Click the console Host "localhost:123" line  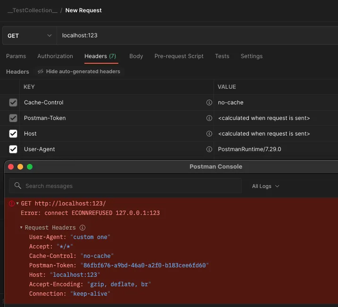65,275
